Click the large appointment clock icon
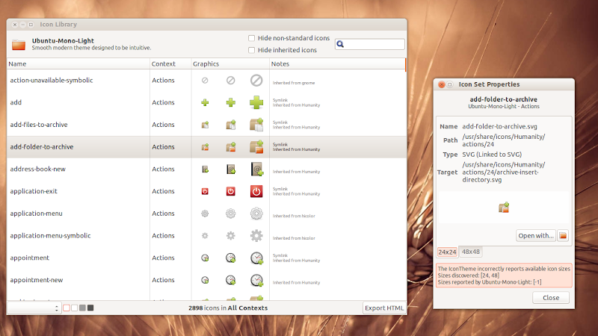 coord(256,258)
